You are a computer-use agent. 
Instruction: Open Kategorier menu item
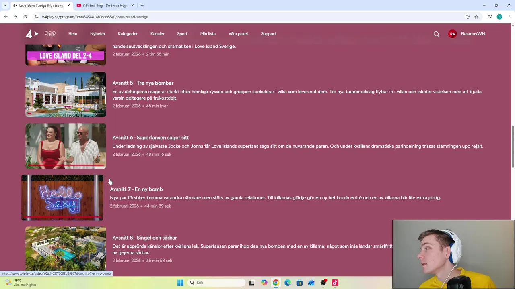pos(128,34)
